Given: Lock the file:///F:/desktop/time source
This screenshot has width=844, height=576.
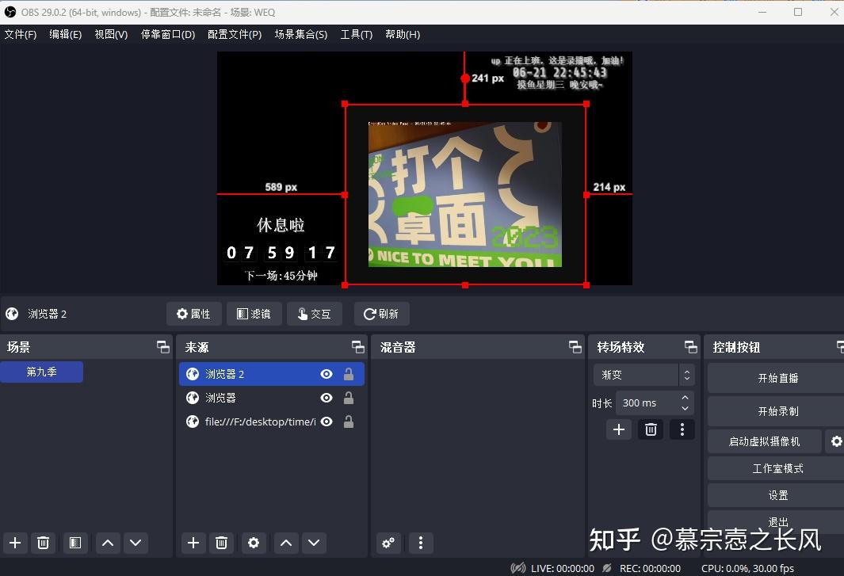Looking at the screenshot, I should coord(349,422).
